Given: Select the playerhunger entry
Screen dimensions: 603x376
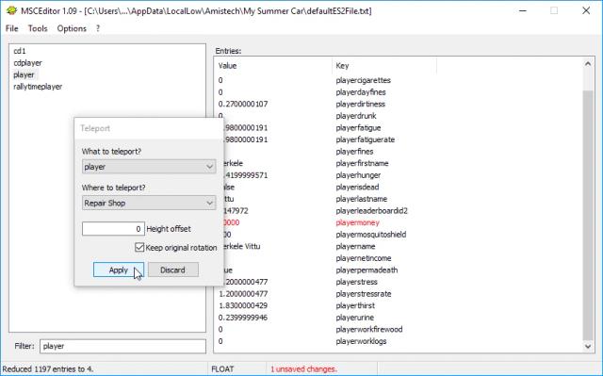Looking at the screenshot, I should coord(358,175).
